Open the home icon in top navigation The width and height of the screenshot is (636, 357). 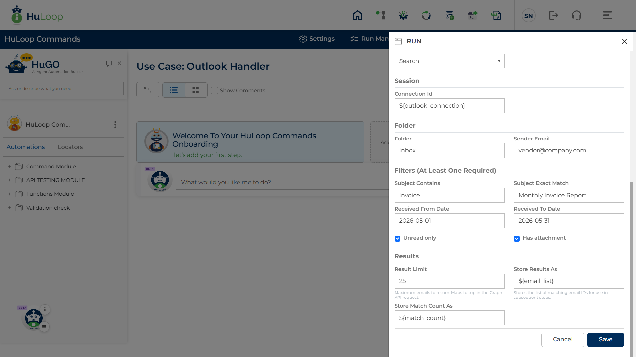(357, 15)
